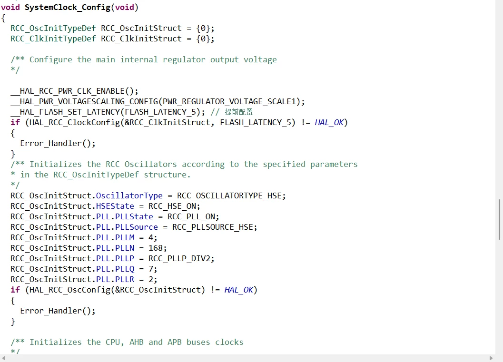Click 'in the RCC_OscInitTypeDef structure' comment line
This screenshot has width=503, height=362.
click(101, 175)
